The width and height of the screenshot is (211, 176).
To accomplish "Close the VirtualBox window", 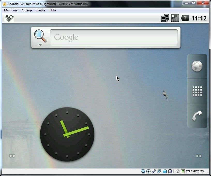I will click(203, 3).
